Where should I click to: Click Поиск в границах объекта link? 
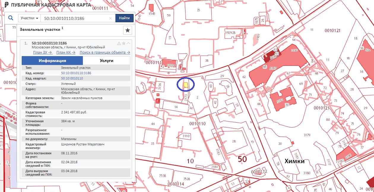(x=105, y=53)
